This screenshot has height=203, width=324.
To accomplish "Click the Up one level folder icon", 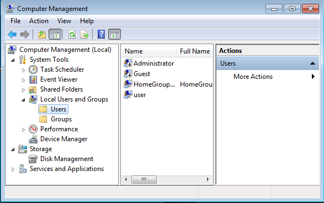I will tap(42, 34).
